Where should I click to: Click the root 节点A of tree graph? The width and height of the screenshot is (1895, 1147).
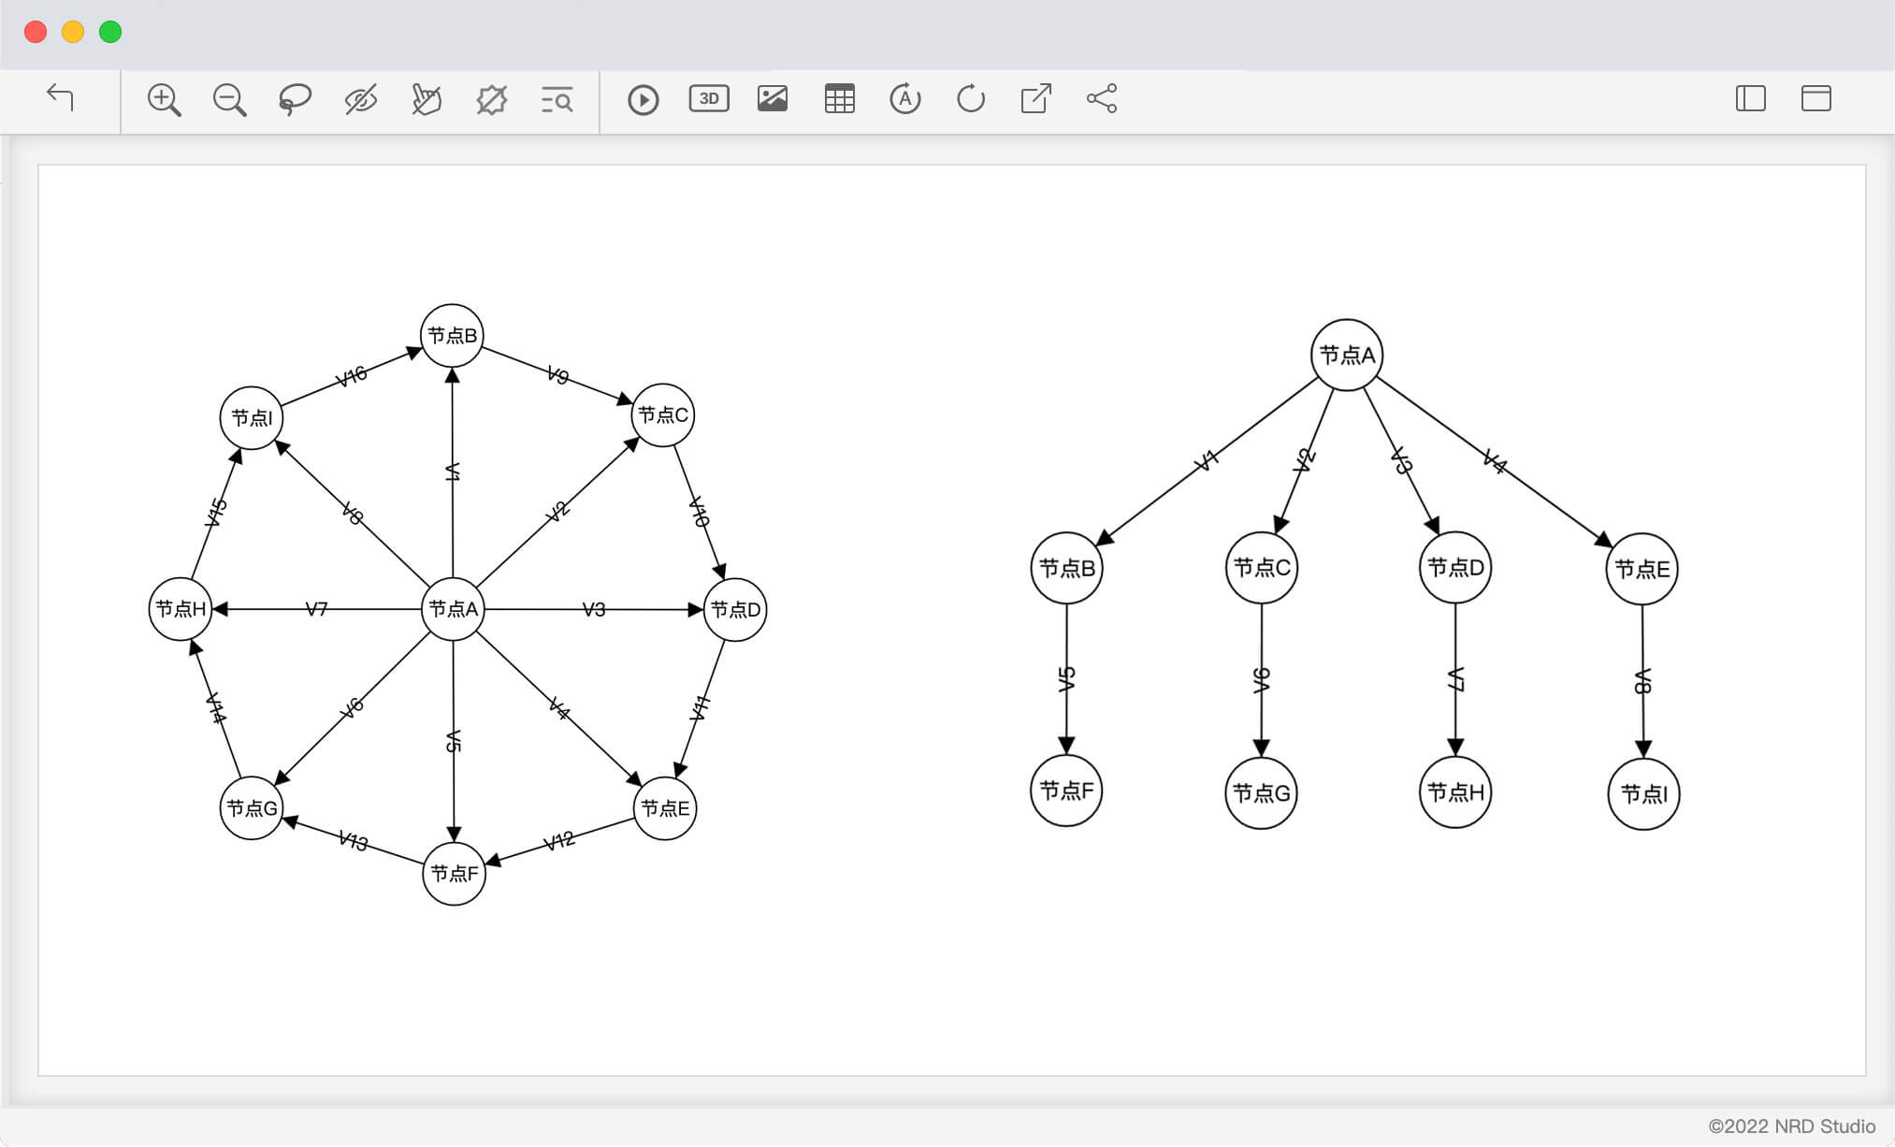tap(1346, 356)
